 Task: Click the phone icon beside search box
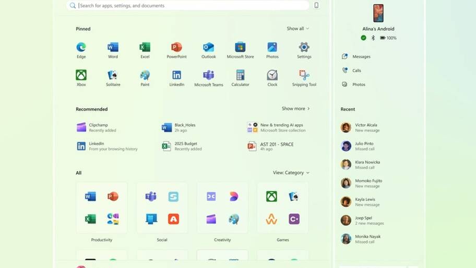point(316,5)
